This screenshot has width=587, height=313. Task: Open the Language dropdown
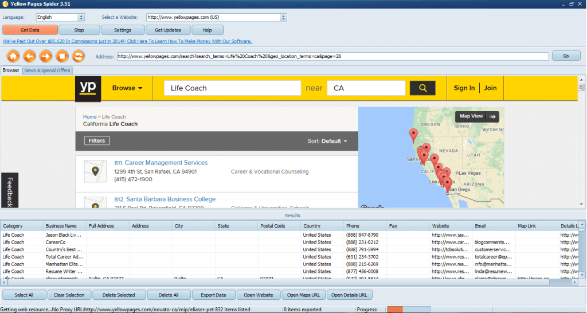click(81, 17)
